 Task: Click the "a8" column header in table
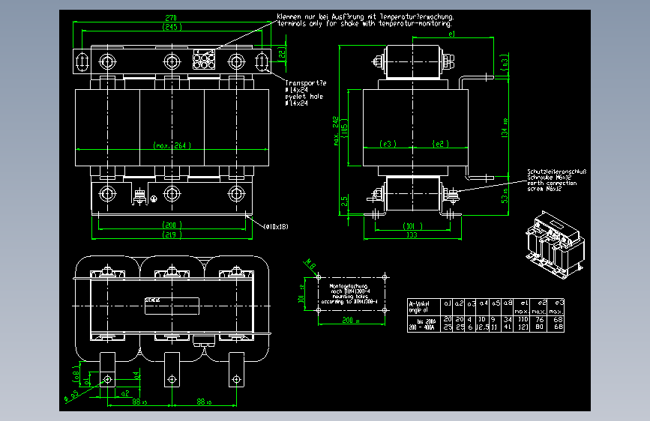point(508,303)
